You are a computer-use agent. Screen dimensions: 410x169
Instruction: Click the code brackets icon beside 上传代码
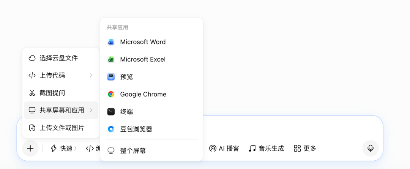coord(32,76)
